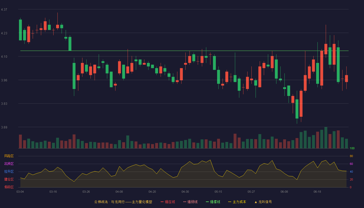Toggle the 龙吟信号 legend entry
Viewport: 364px width, 208px height.
click(263, 202)
